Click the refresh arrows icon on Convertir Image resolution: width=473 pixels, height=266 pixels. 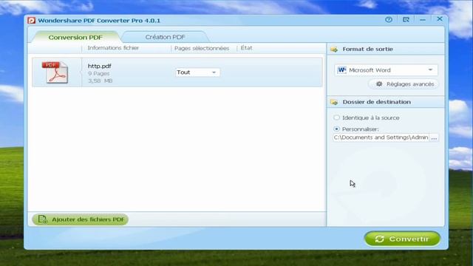click(x=379, y=239)
